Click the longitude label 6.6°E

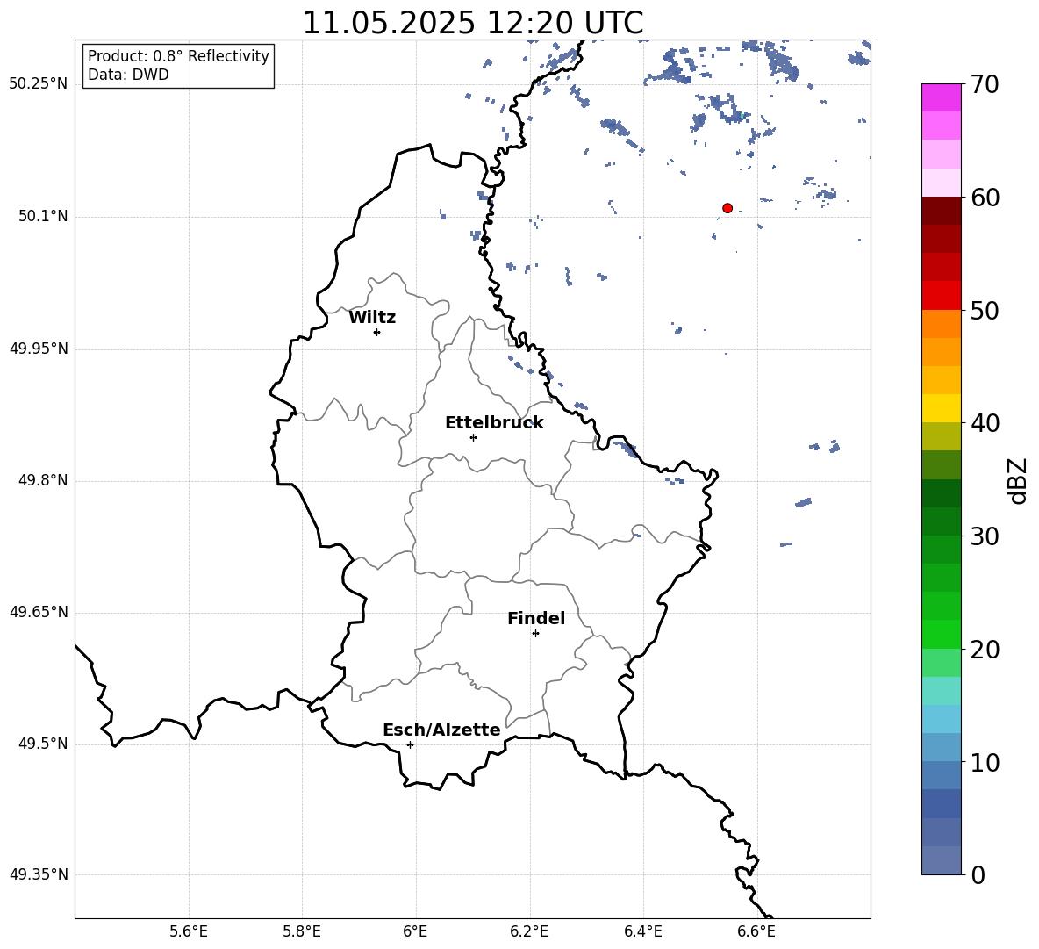tap(756, 931)
